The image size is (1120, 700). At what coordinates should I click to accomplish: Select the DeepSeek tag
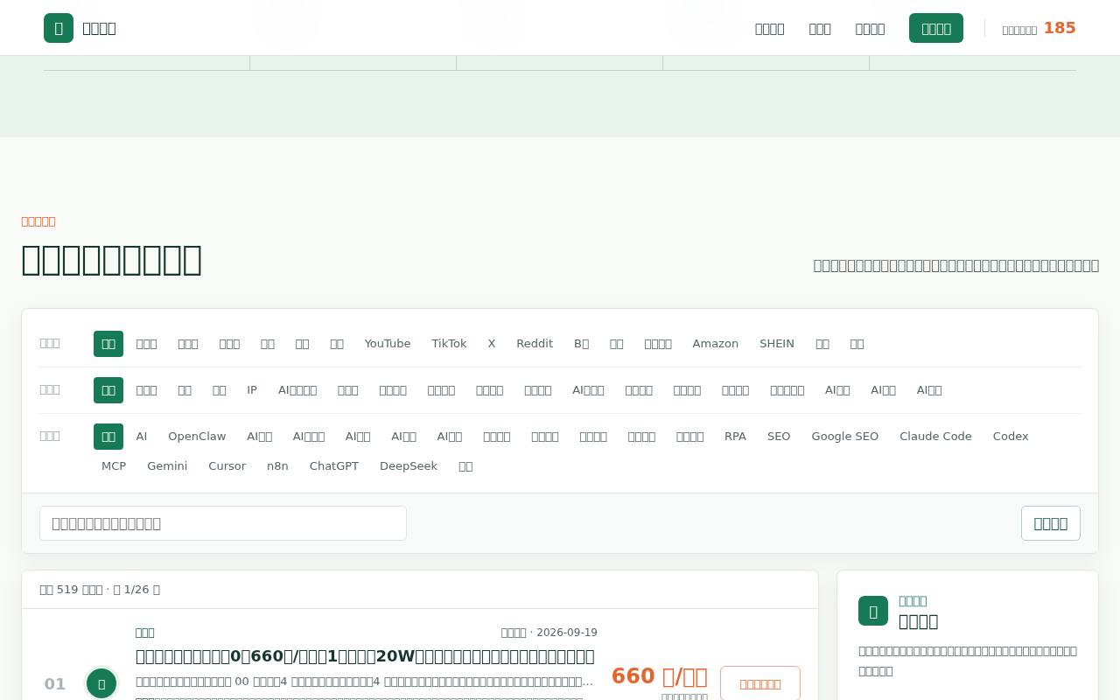click(409, 466)
